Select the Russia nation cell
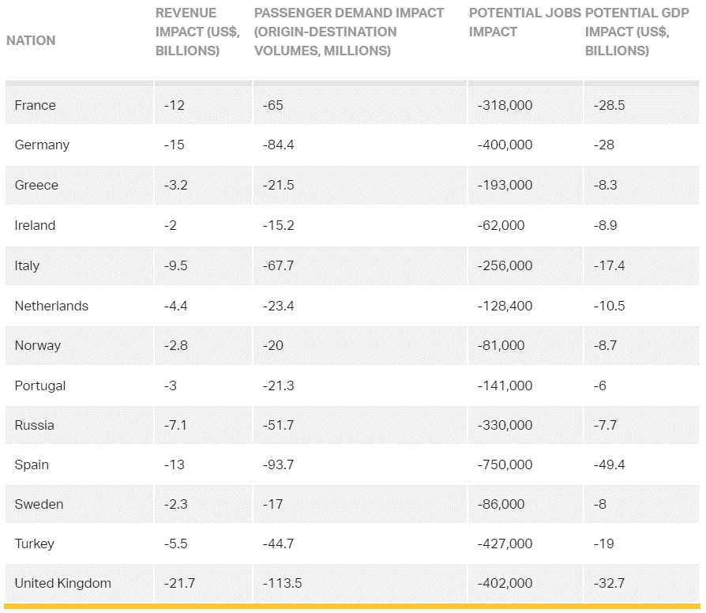 coord(34,425)
